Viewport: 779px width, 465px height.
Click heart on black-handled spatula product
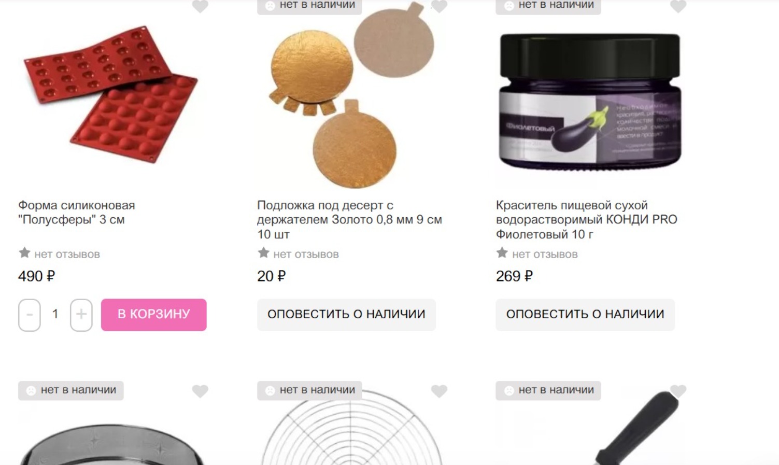click(x=678, y=391)
